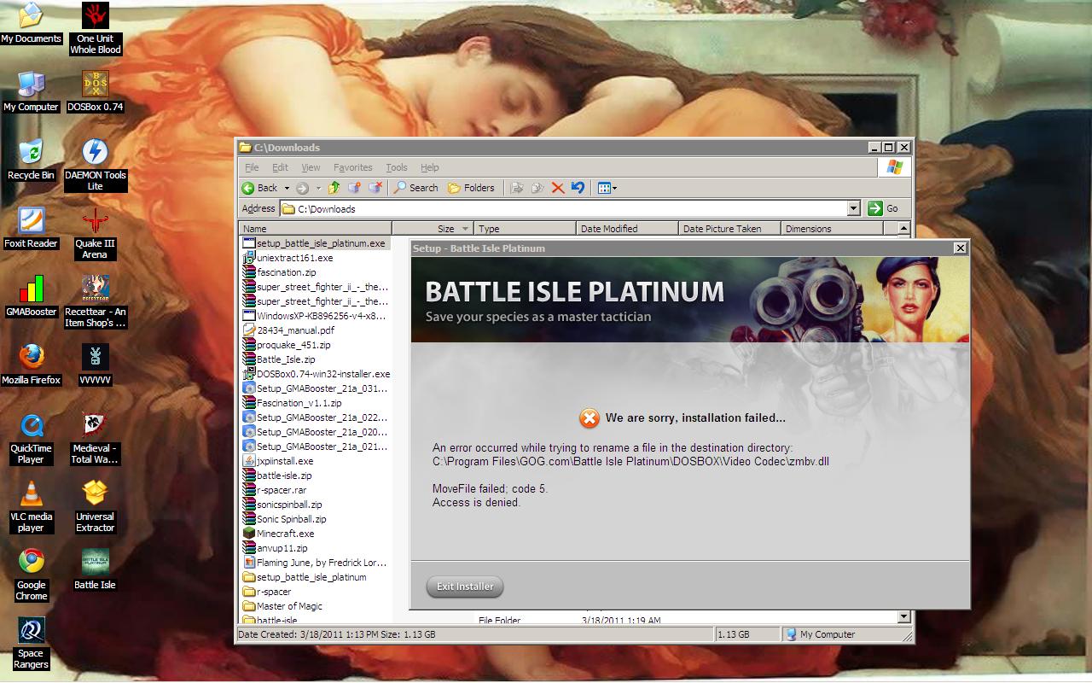1092x683 pixels.
Task: Launch Universal Extractor desktop shortcut
Action: [x=95, y=506]
